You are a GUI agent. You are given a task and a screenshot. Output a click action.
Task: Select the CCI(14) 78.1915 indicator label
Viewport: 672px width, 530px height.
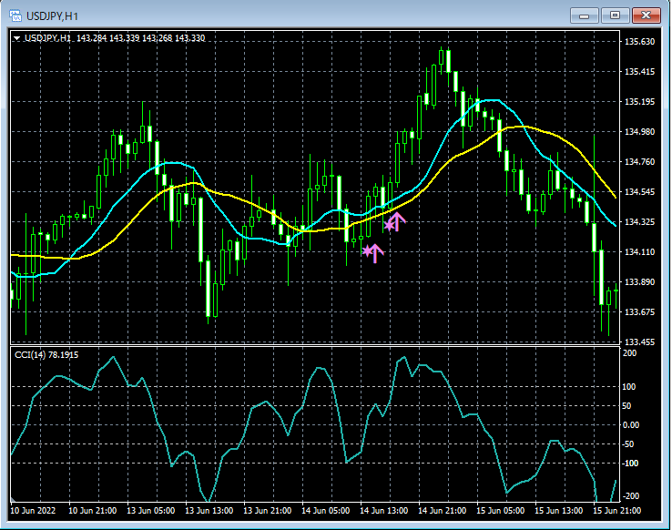(46, 355)
